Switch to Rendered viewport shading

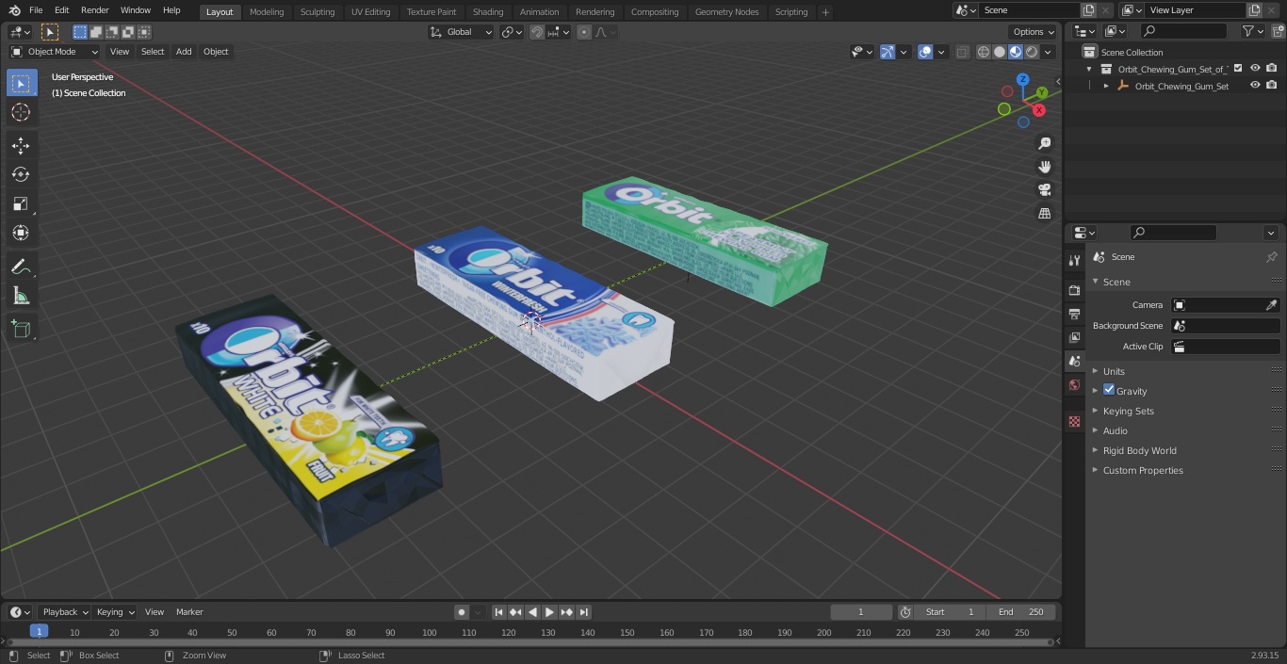pos(1032,52)
